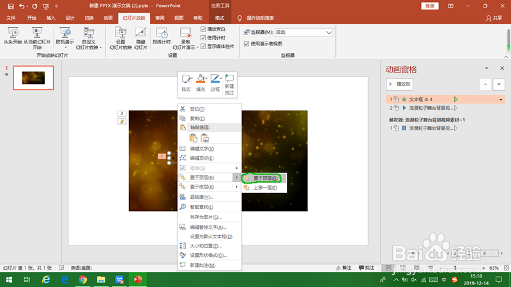The width and height of the screenshot is (511, 287).
Task: Toggle Show Media Controls (显示媒体控件) checkbox
Action: (203, 46)
